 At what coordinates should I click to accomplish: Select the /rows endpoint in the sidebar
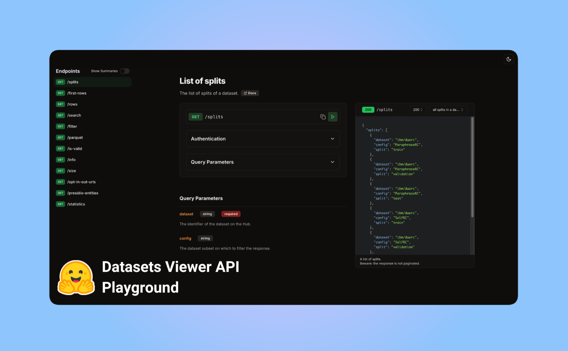[72, 104]
